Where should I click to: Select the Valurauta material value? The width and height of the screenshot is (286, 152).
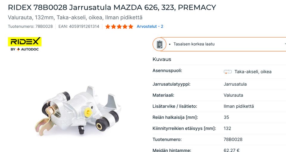tap(233, 95)
